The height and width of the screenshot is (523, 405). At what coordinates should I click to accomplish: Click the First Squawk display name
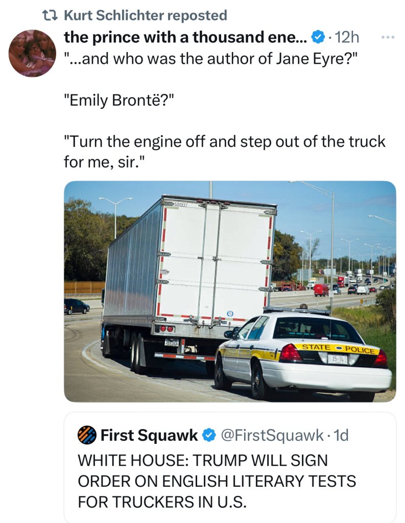tap(149, 435)
